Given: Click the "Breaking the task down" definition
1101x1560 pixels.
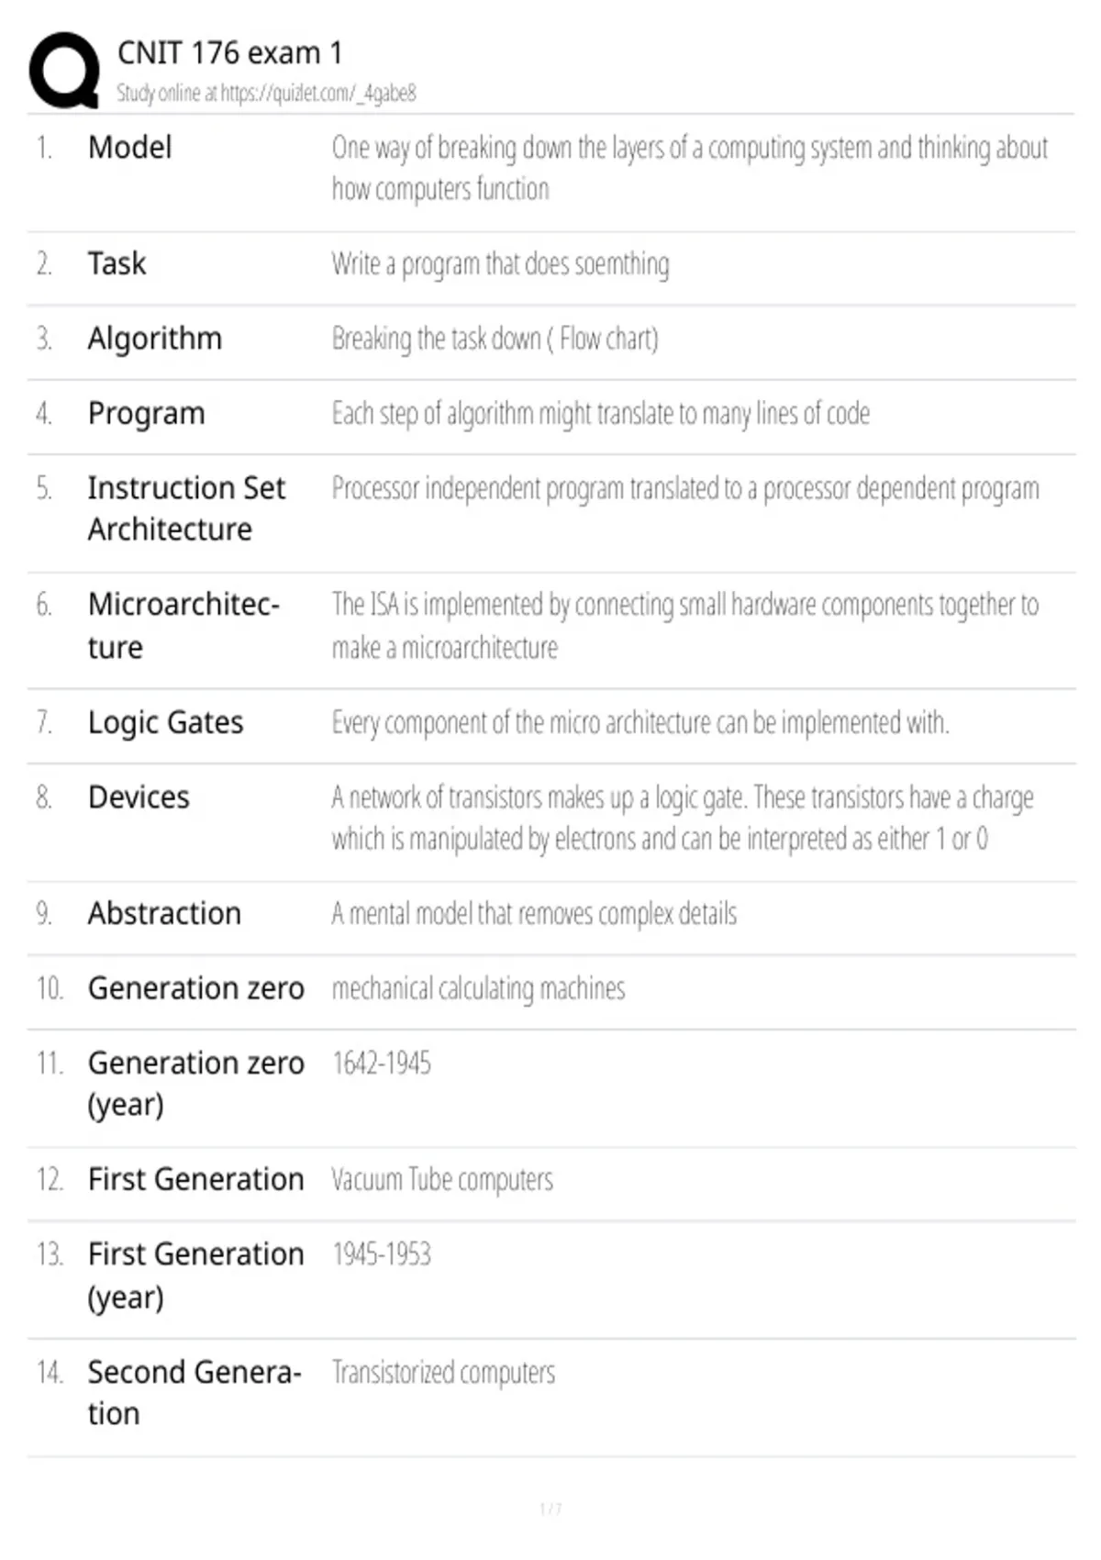Looking at the screenshot, I should tap(495, 339).
